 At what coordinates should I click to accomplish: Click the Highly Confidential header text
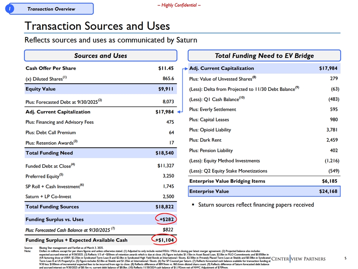click(179, 5)
